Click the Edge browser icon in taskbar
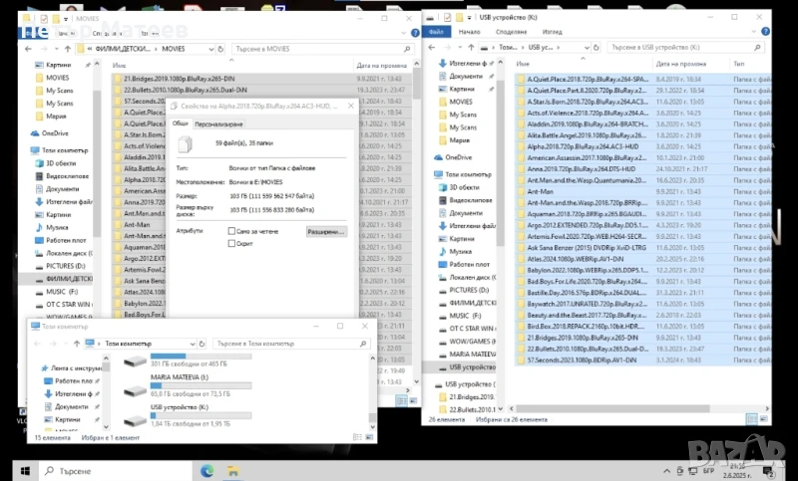 pyautogui.click(x=206, y=469)
